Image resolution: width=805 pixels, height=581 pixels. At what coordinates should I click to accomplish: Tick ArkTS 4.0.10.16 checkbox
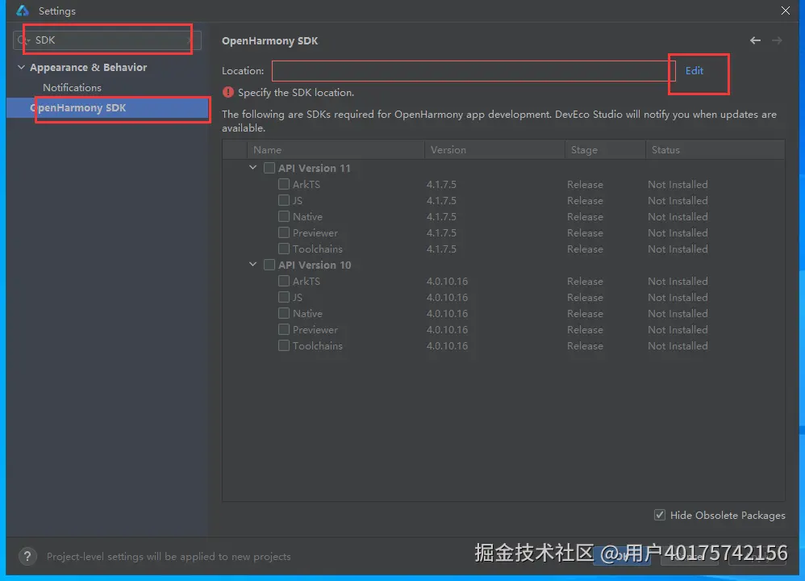coord(283,281)
